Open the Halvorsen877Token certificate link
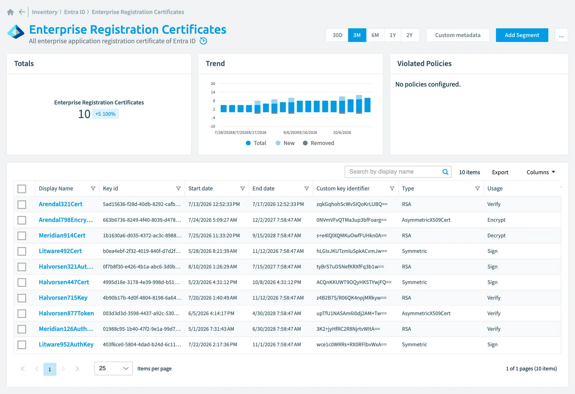 pyautogui.click(x=66, y=313)
